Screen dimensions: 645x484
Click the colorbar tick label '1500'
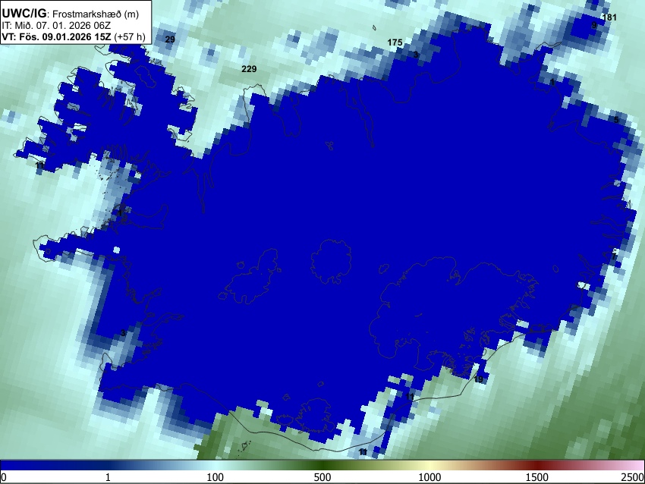point(537,477)
